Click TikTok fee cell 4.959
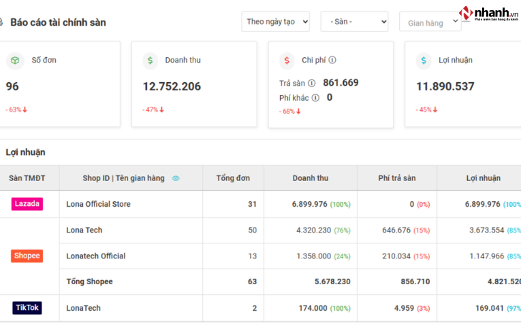521x325 pixels. (x=404, y=308)
